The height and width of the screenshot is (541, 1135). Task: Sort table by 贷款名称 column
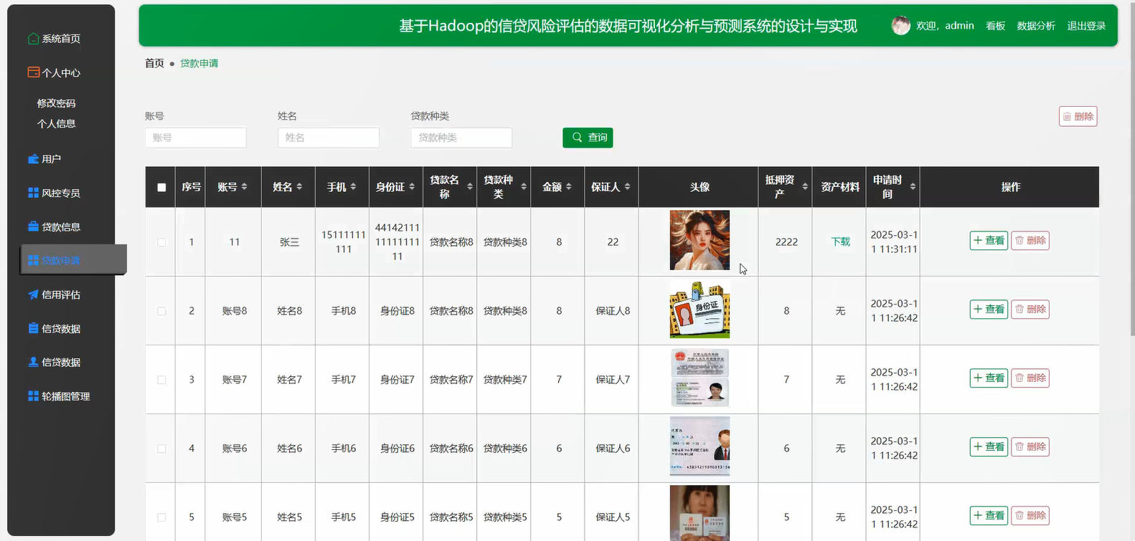[x=470, y=186]
